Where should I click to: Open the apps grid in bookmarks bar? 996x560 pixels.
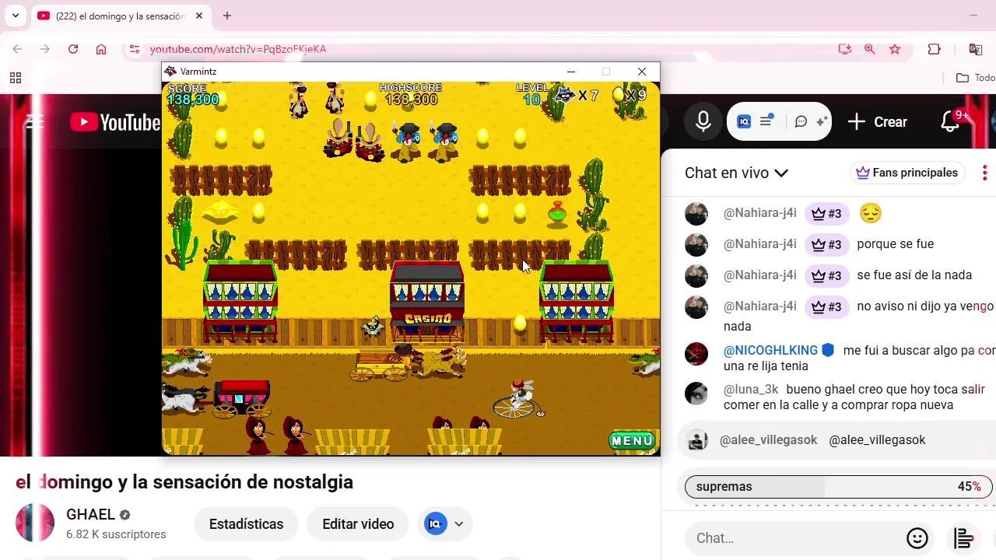point(16,78)
